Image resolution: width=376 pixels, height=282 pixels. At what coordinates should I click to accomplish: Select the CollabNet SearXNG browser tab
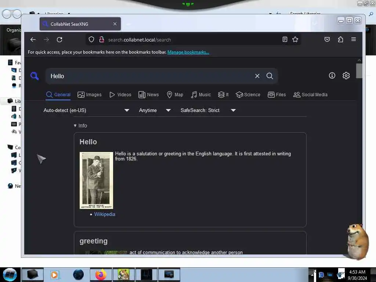click(x=80, y=24)
